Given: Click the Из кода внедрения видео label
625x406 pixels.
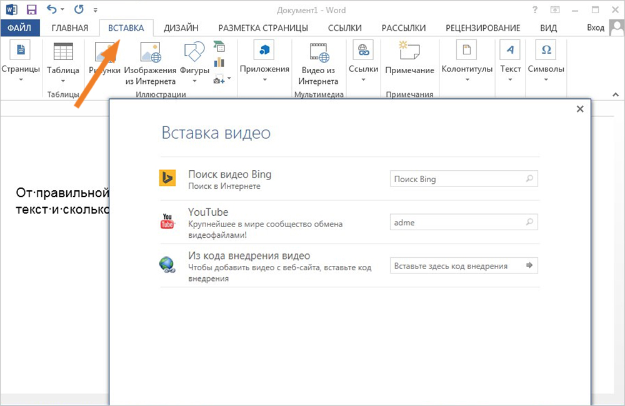Looking at the screenshot, I should (249, 256).
